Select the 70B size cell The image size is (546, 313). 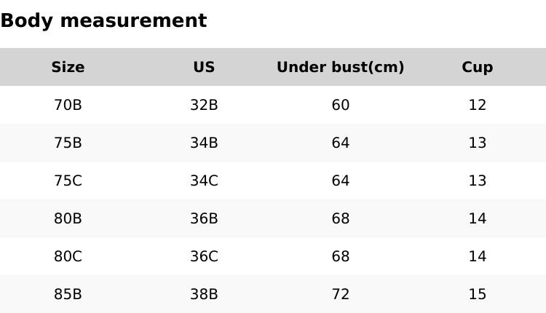click(x=68, y=105)
